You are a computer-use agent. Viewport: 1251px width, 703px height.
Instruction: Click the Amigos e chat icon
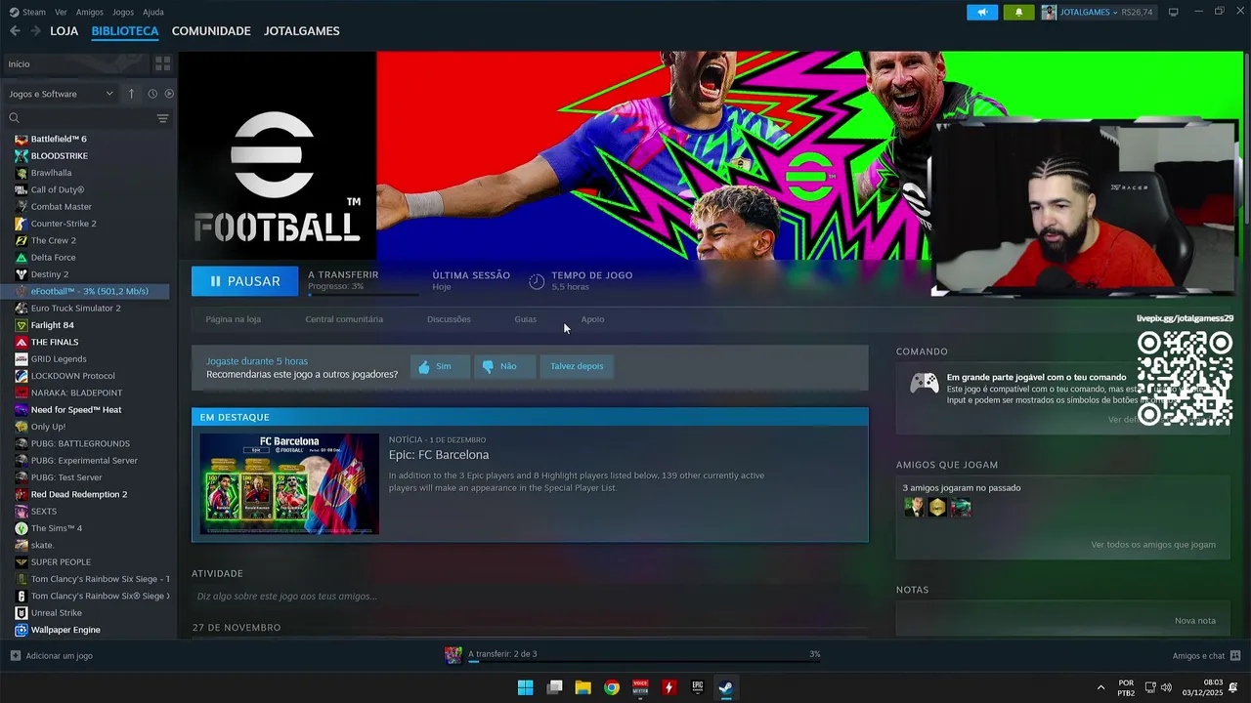point(1235,655)
